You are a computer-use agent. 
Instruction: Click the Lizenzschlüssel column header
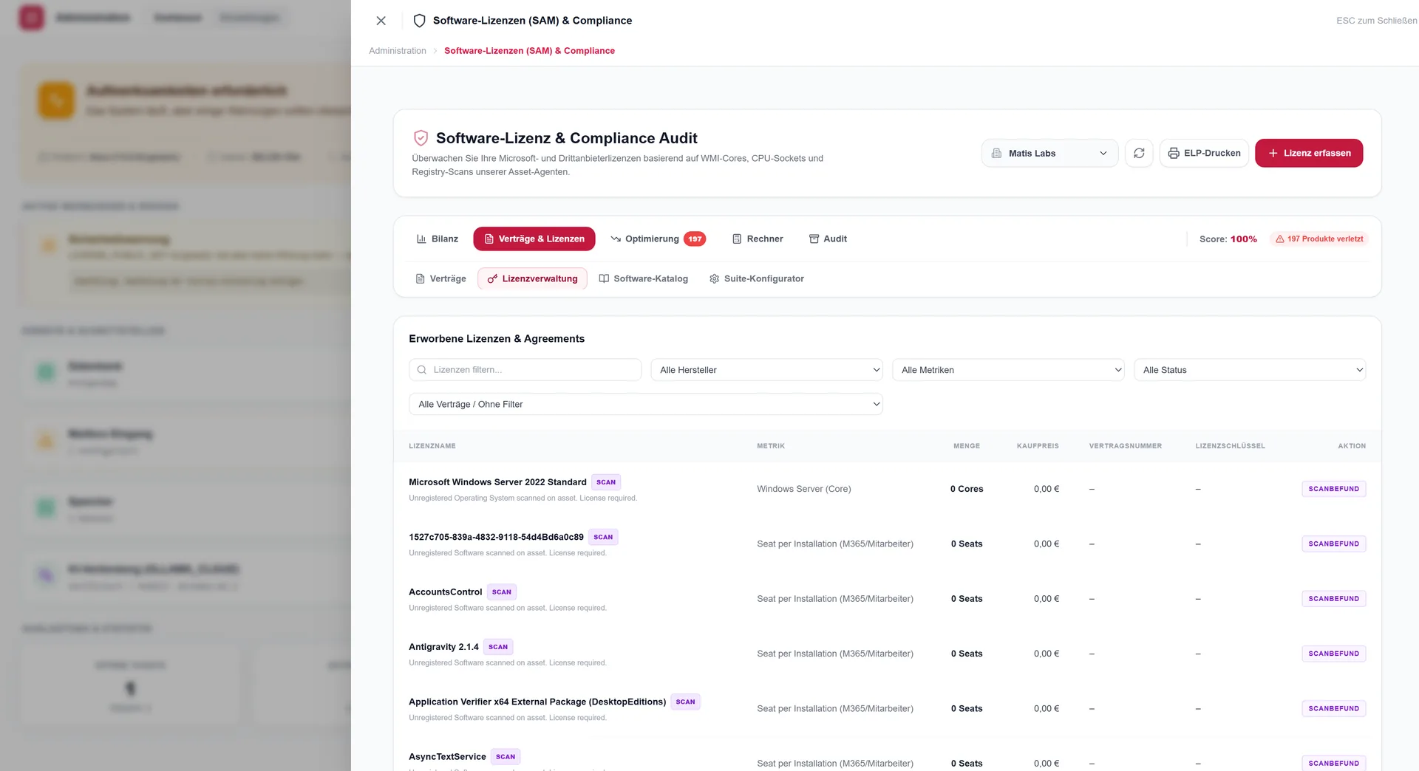pyautogui.click(x=1231, y=446)
